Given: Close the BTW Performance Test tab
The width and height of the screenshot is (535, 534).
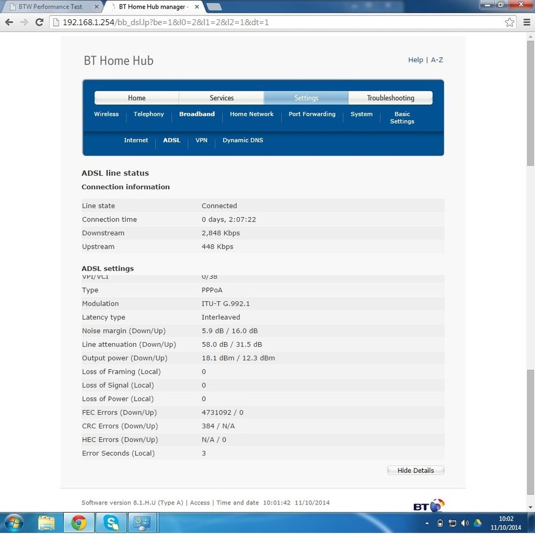Looking at the screenshot, I should [x=96, y=6].
